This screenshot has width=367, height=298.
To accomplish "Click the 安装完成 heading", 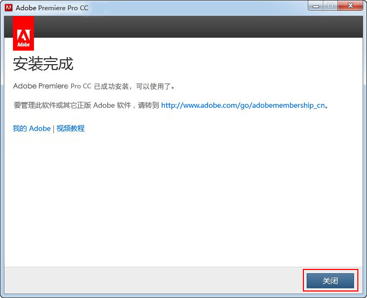I will [43, 64].
